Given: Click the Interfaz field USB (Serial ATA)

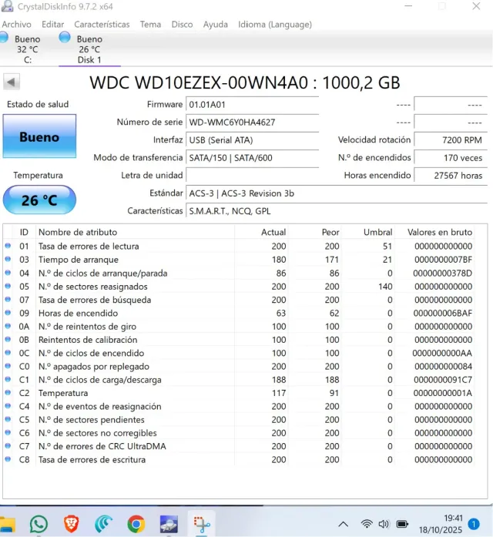Looking at the screenshot, I should click(253, 140).
